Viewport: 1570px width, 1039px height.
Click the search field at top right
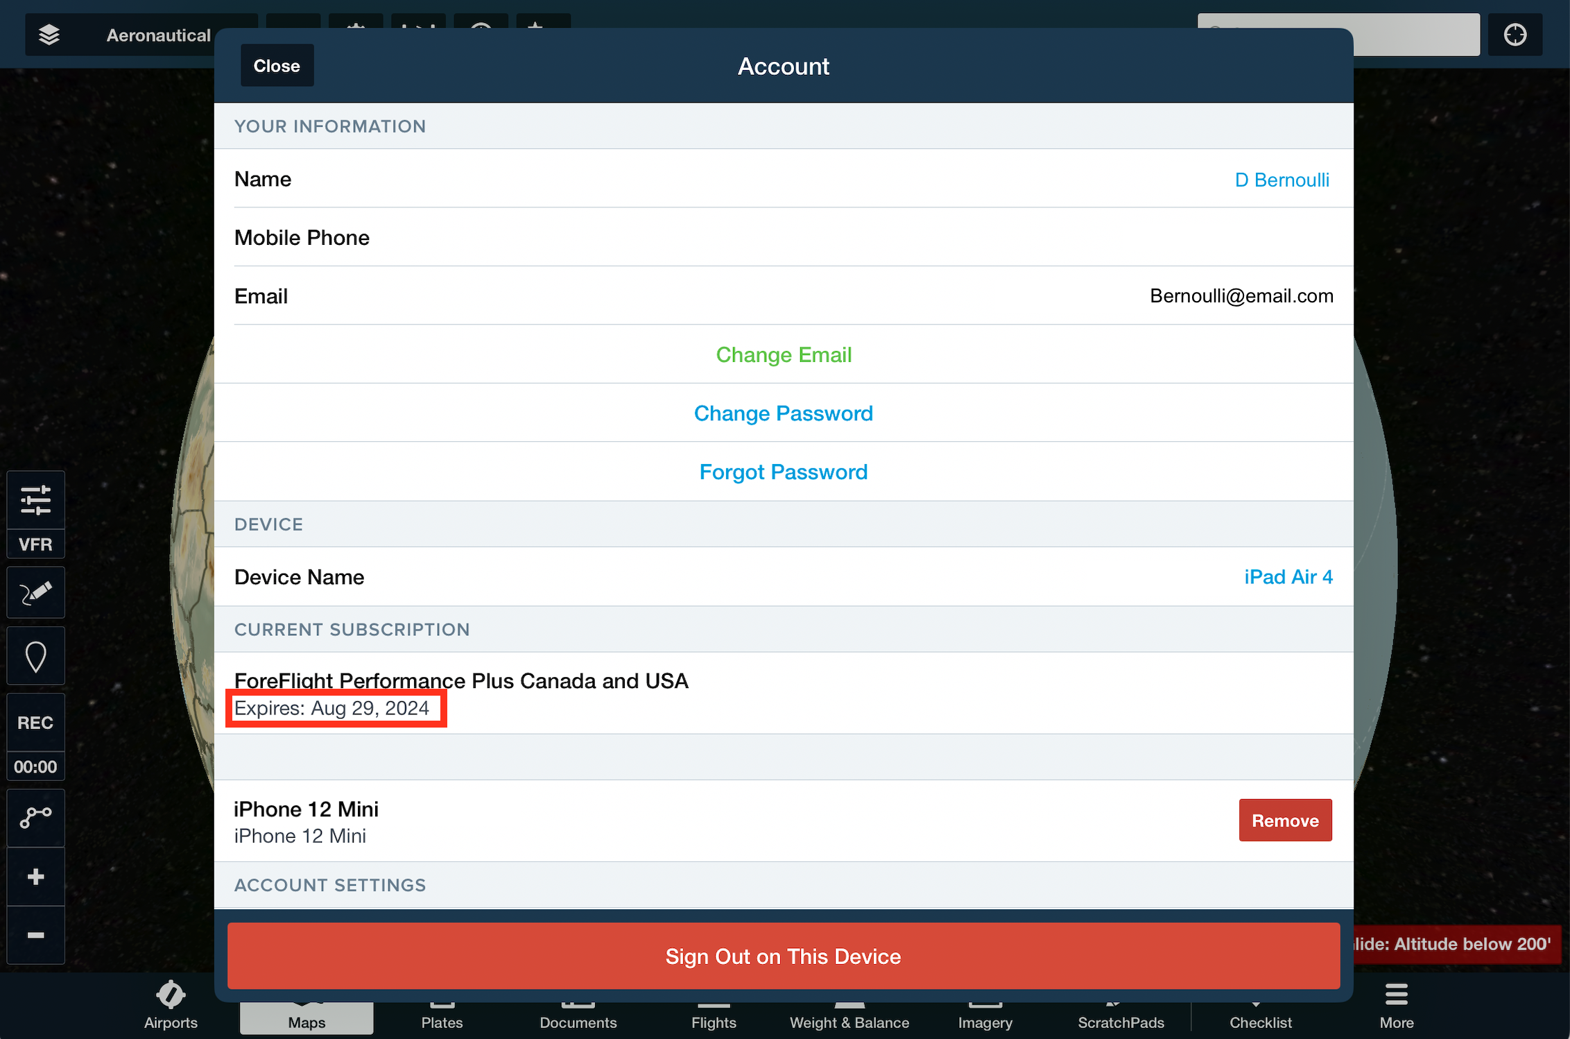(x=1417, y=35)
